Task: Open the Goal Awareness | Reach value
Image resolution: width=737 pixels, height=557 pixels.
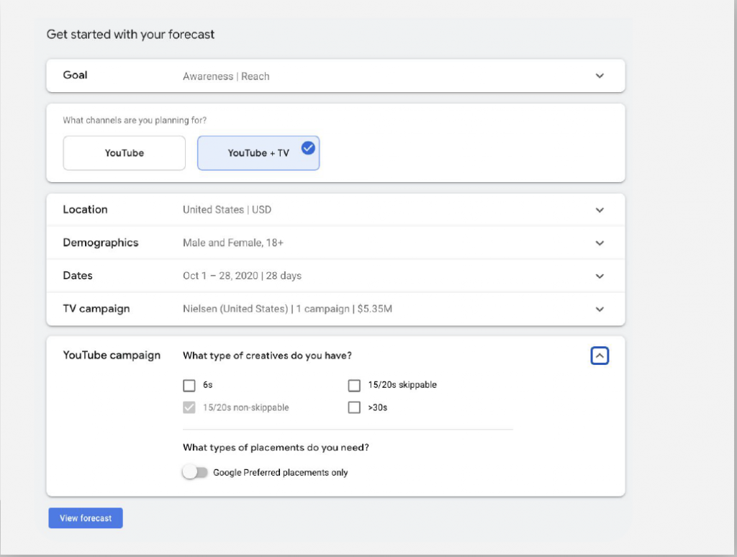Action: coord(226,76)
